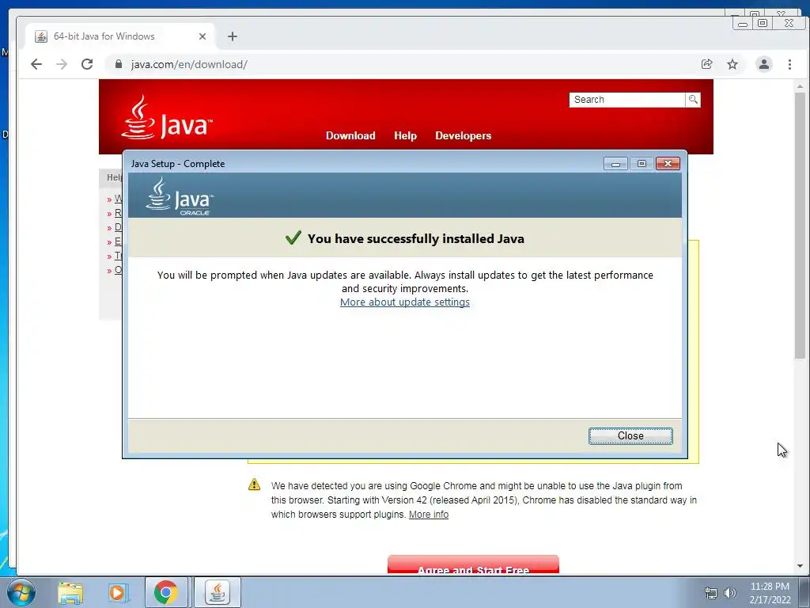Open the Help menu on Java site

point(405,135)
